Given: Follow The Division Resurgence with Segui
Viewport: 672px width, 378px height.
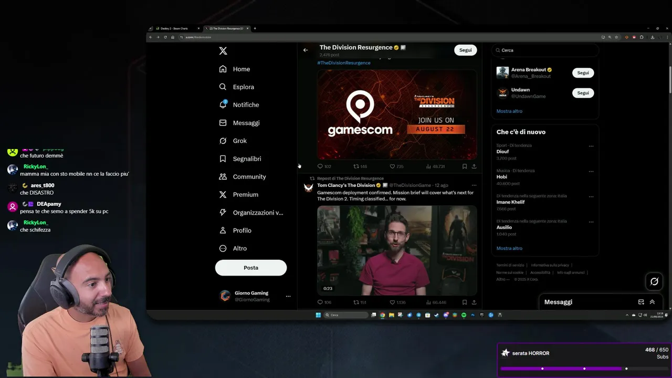Looking at the screenshot, I should (466, 50).
